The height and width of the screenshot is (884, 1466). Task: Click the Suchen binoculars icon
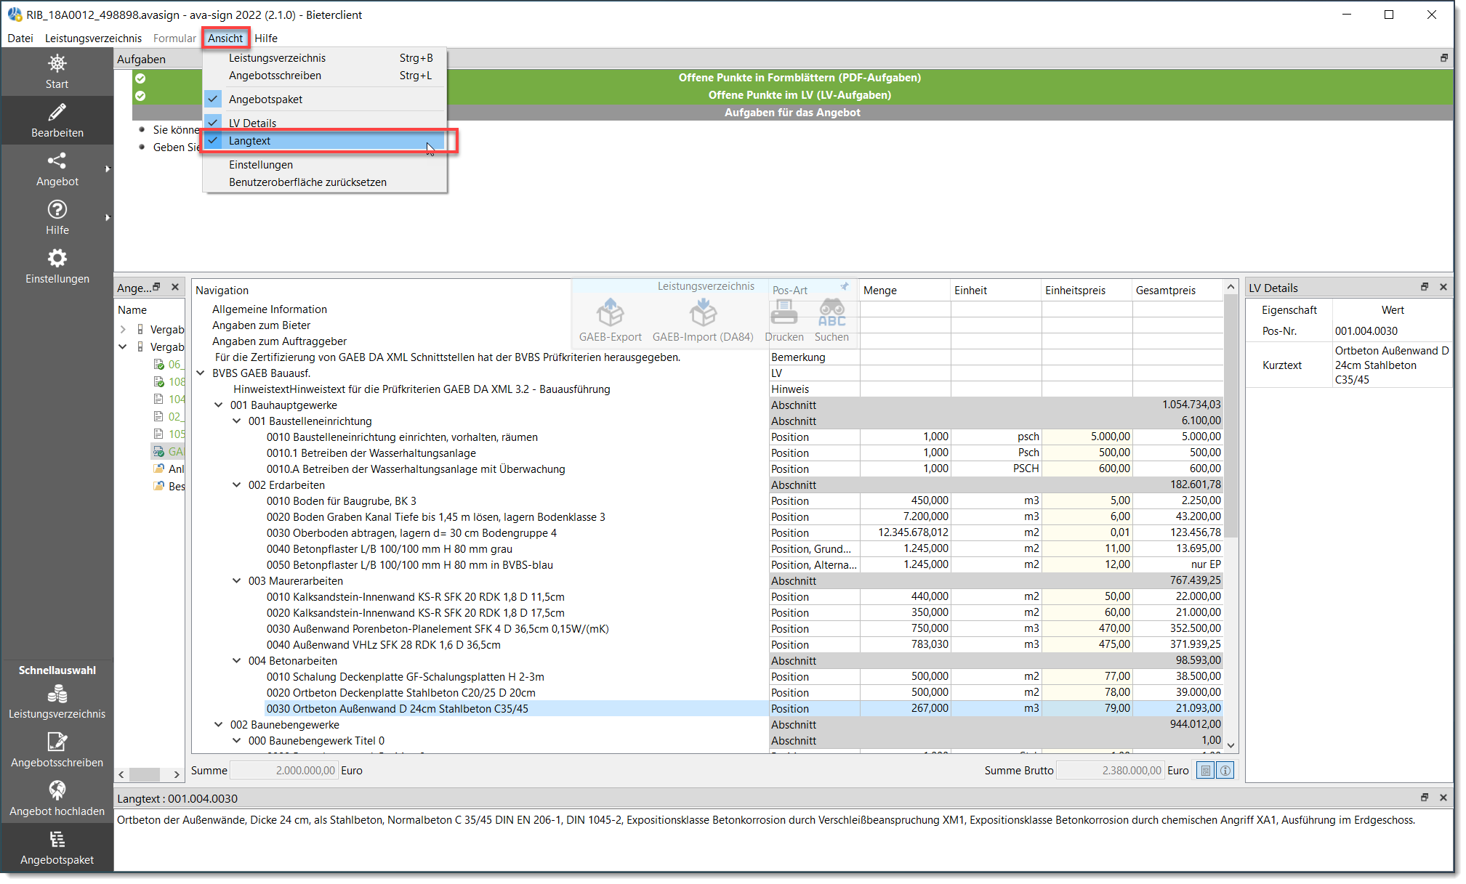point(831,320)
